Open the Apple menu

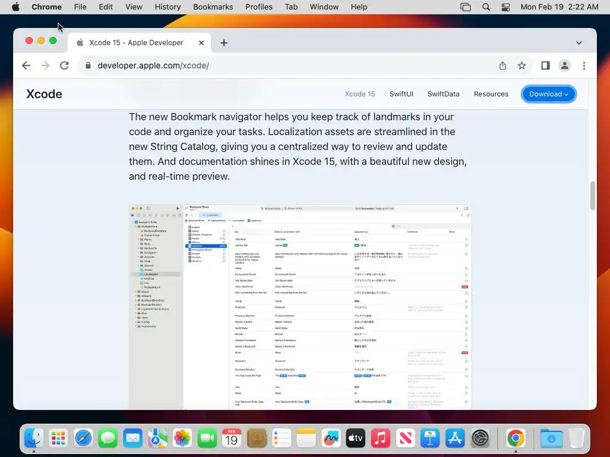pyautogui.click(x=15, y=7)
